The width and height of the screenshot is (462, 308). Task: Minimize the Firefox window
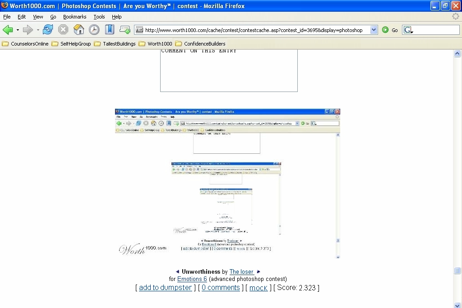tap(435, 6)
